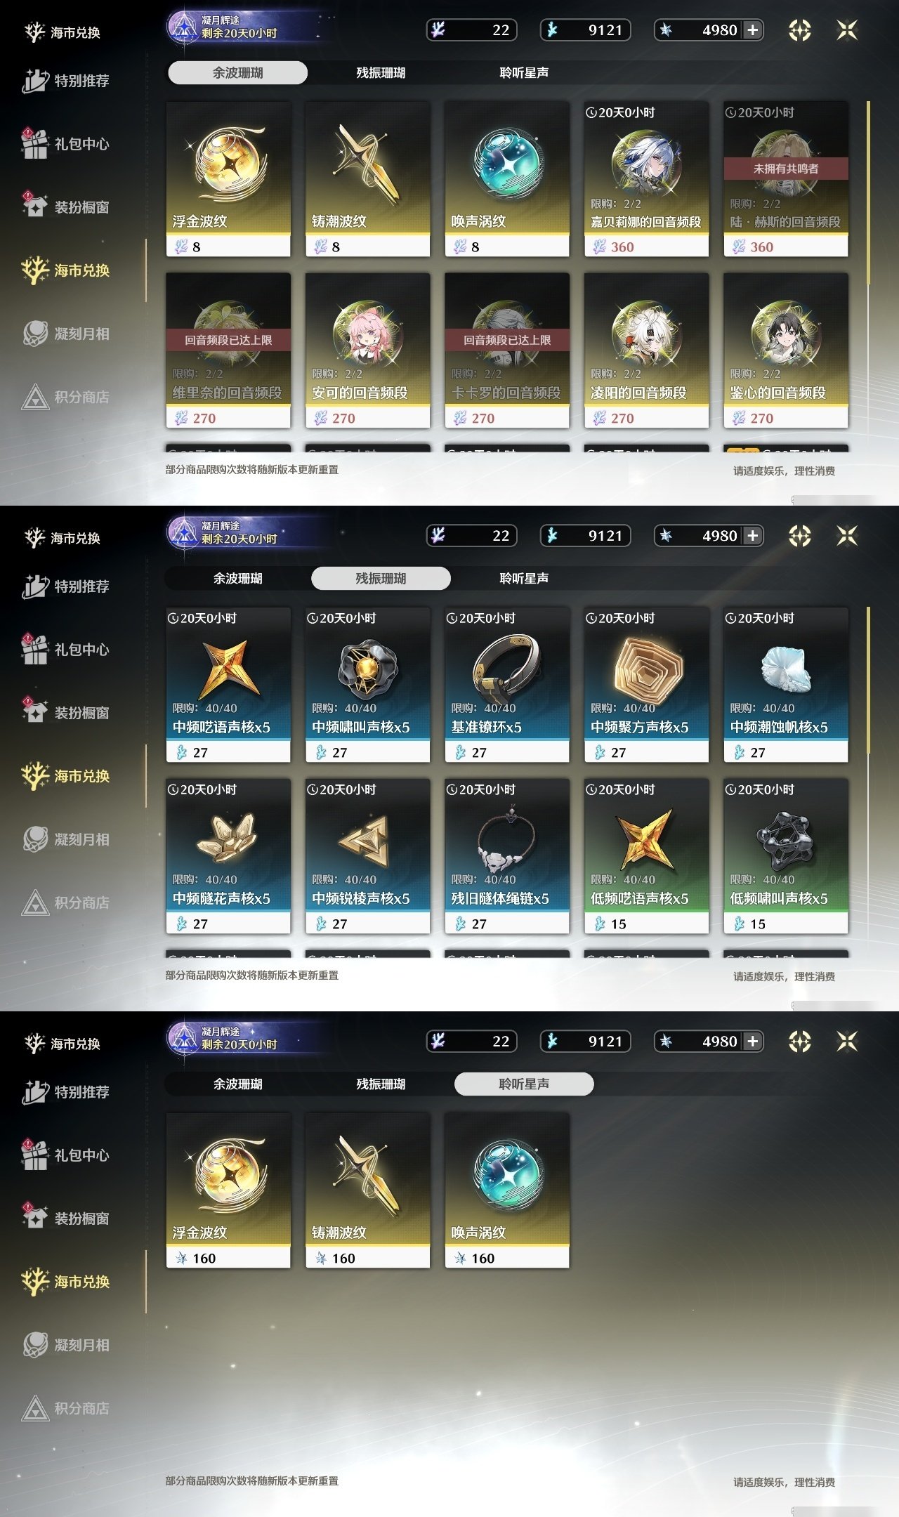Open locked 陆·赫斯的回音频段 card
Screen dimensions: 899x1517
[x=785, y=178]
